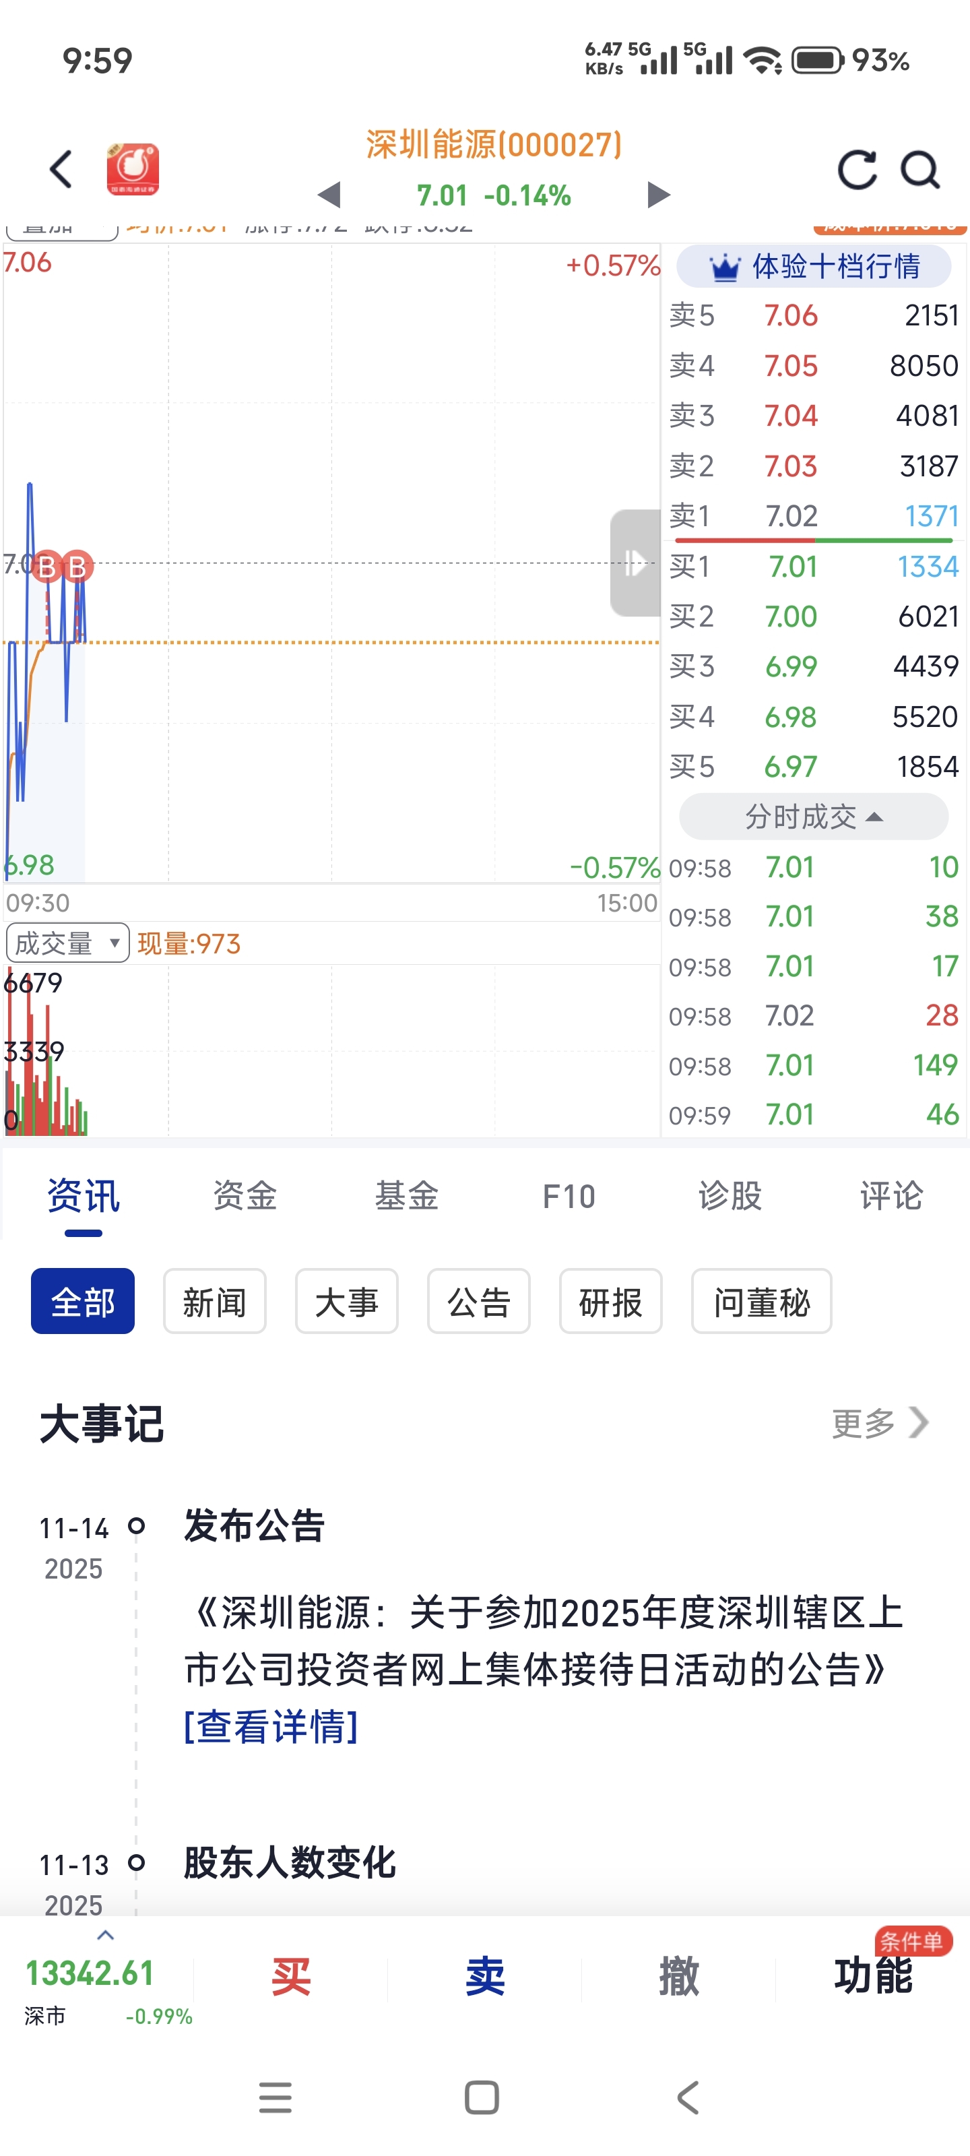Open the 体验十档行情 banner
This screenshot has width=970, height=2156.
point(814,266)
